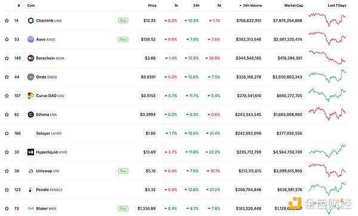Toggle the favorite star for Maker

pyautogui.click(x=7, y=208)
